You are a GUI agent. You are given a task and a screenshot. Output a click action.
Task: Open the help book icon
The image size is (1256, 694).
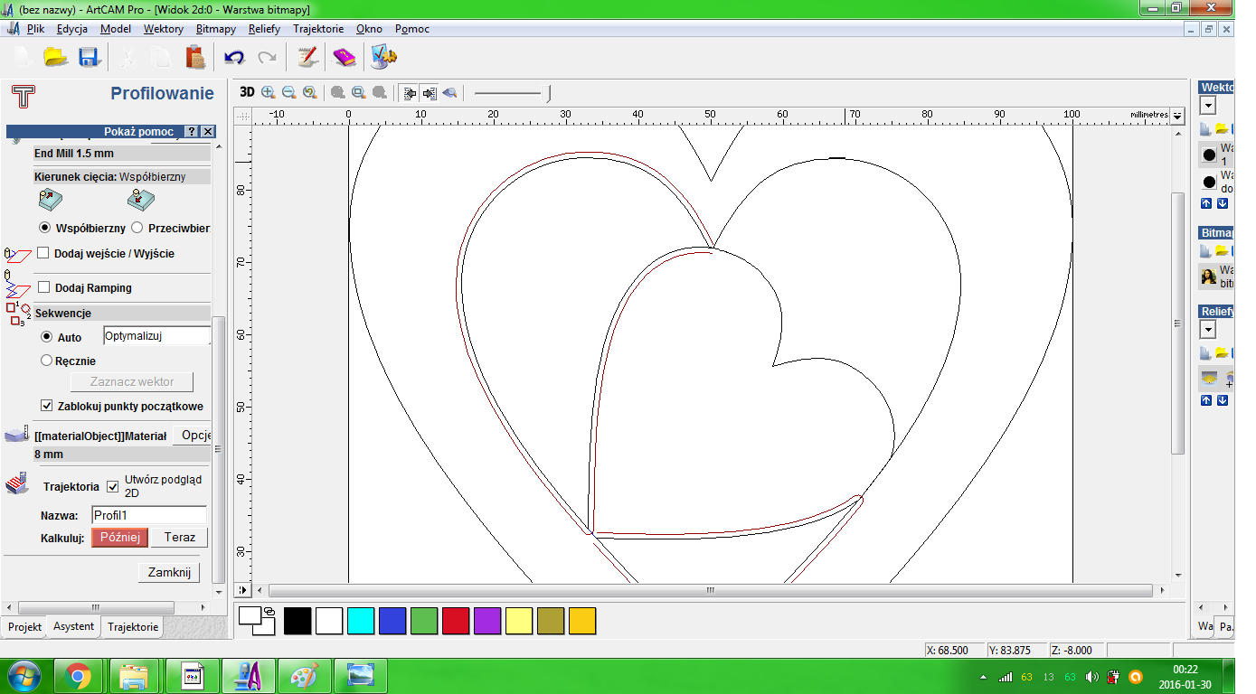click(x=345, y=58)
